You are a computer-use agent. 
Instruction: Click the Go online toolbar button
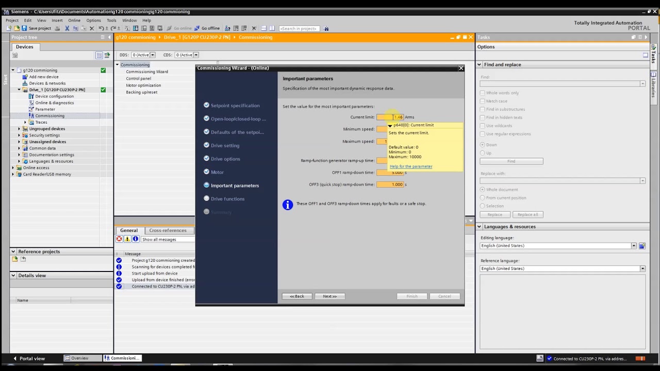[x=179, y=28]
